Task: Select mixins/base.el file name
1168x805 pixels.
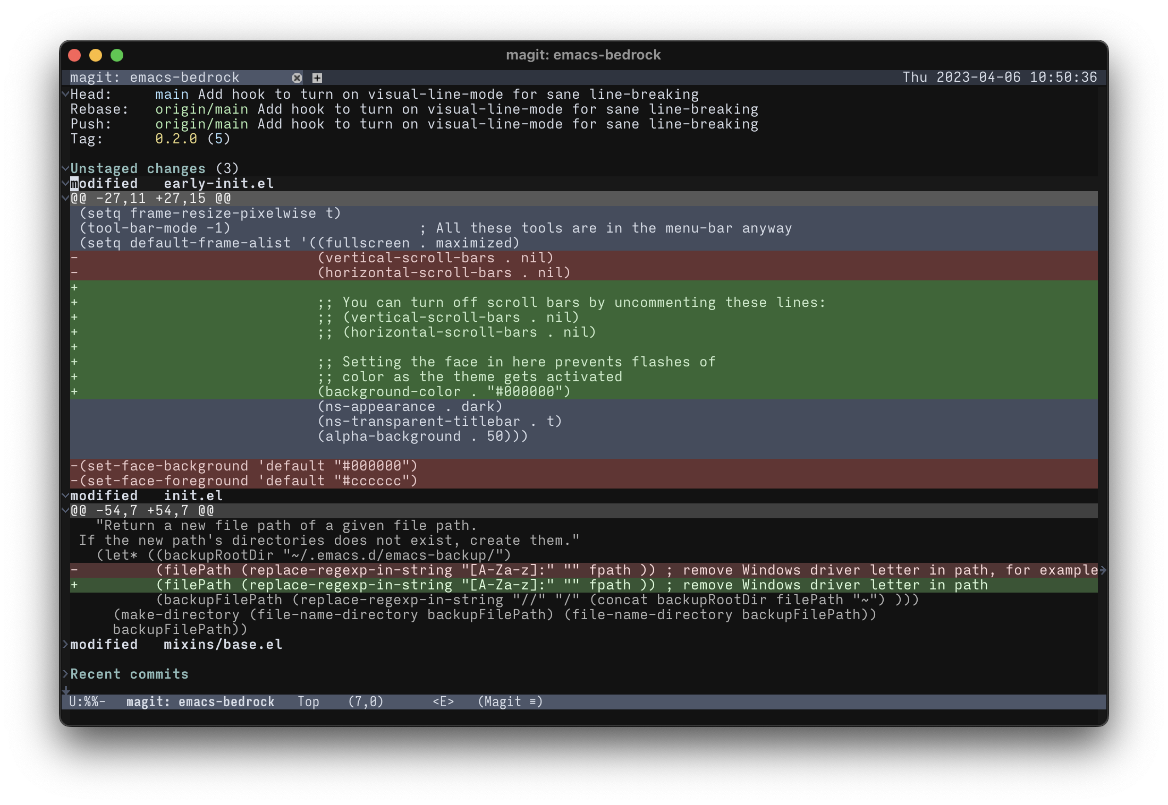Action: click(223, 644)
